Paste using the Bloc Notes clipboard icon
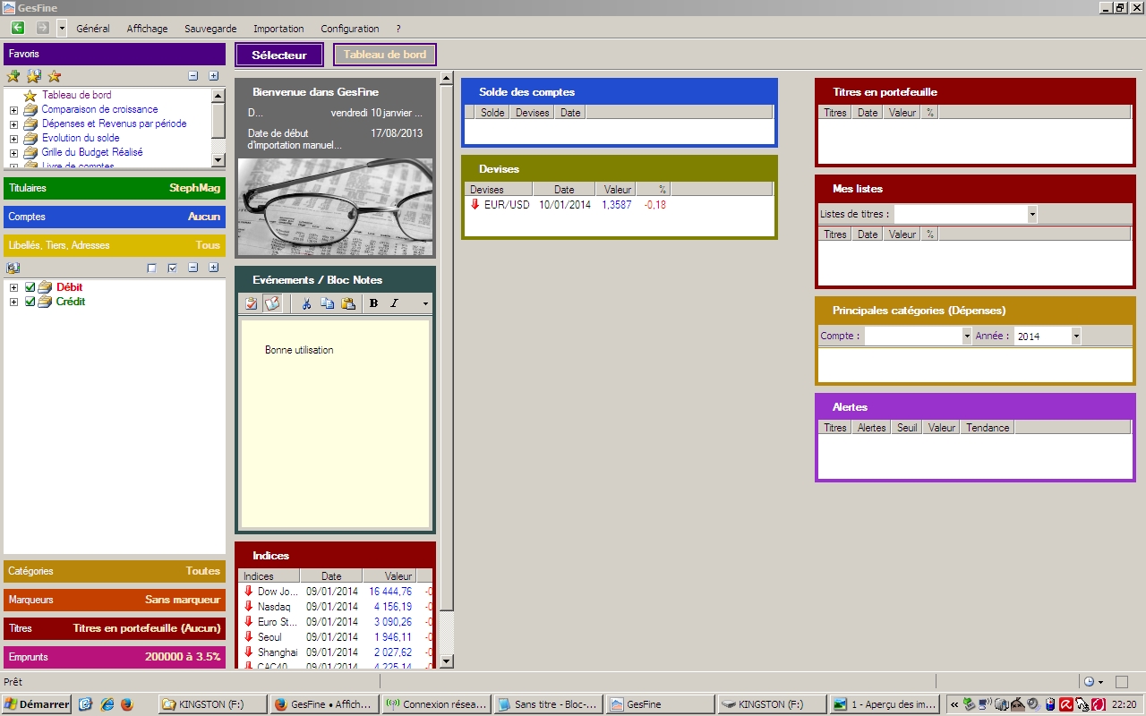The width and height of the screenshot is (1146, 716). click(348, 303)
